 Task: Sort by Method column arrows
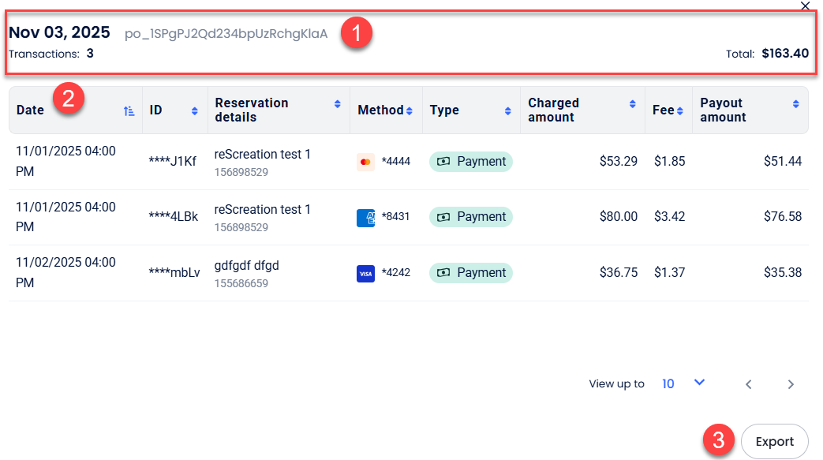click(x=410, y=111)
